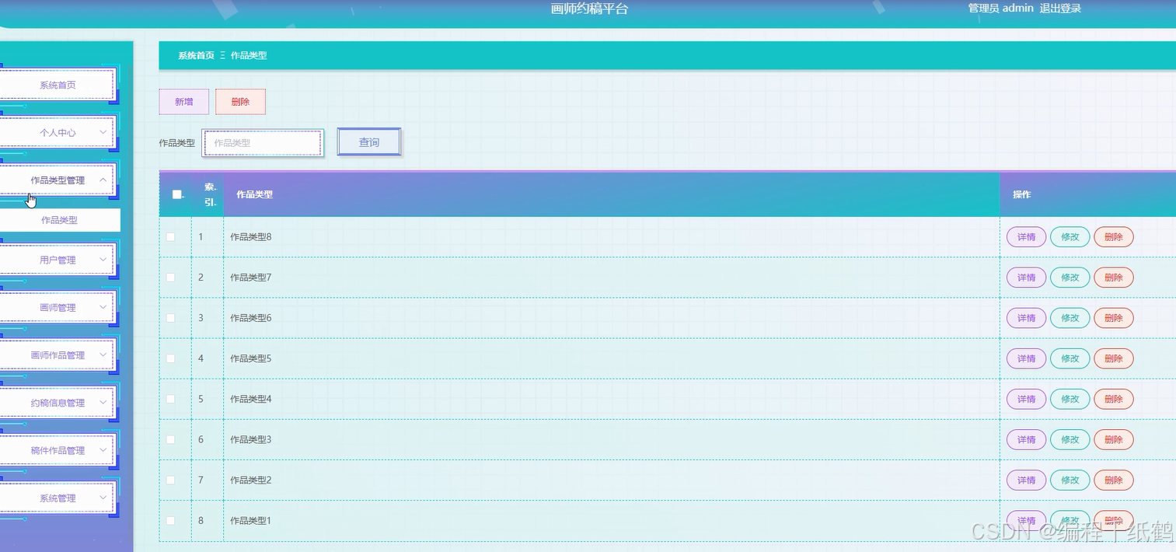Check the box for row 作品类型3
Image resolution: width=1176 pixels, height=552 pixels.
(170, 439)
